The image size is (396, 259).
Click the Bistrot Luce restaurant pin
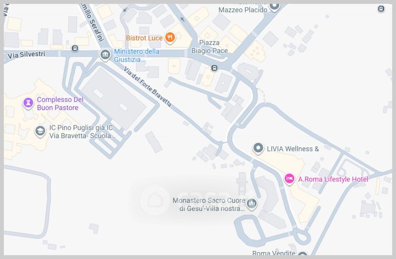(x=170, y=38)
